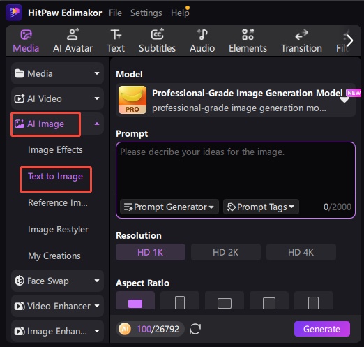Image resolution: width=364 pixels, height=347 pixels.
Task: Open the Transition tab
Action: coord(301,41)
